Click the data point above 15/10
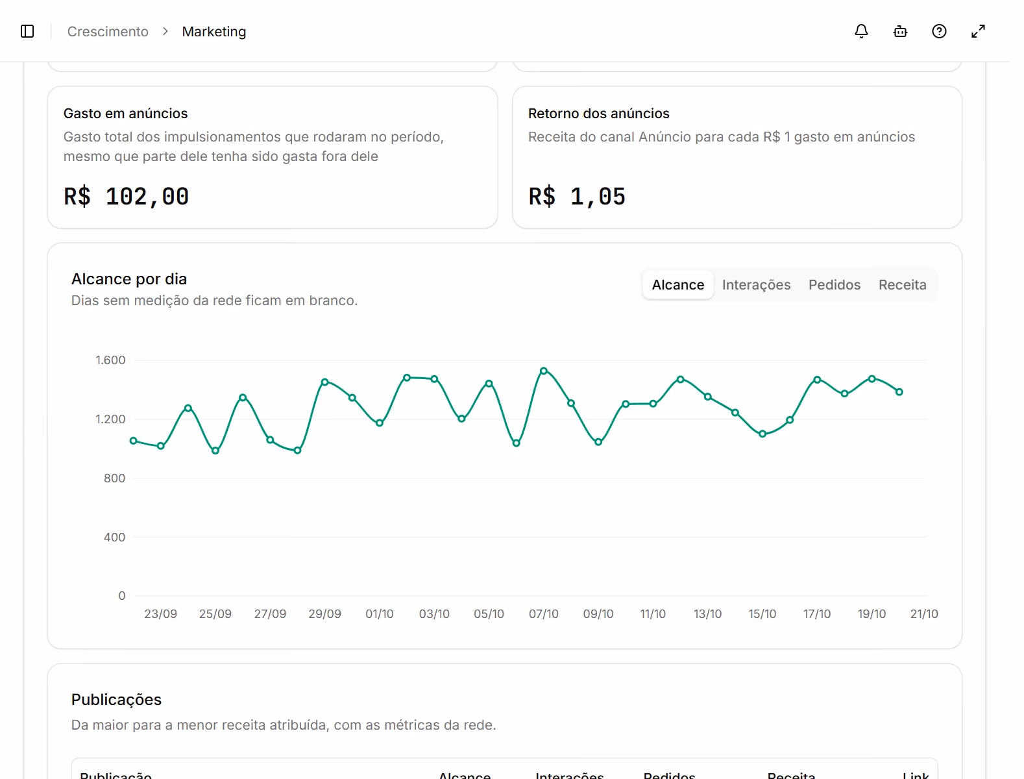The width and height of the screenshot is (1024, 779). pos(762,434)
